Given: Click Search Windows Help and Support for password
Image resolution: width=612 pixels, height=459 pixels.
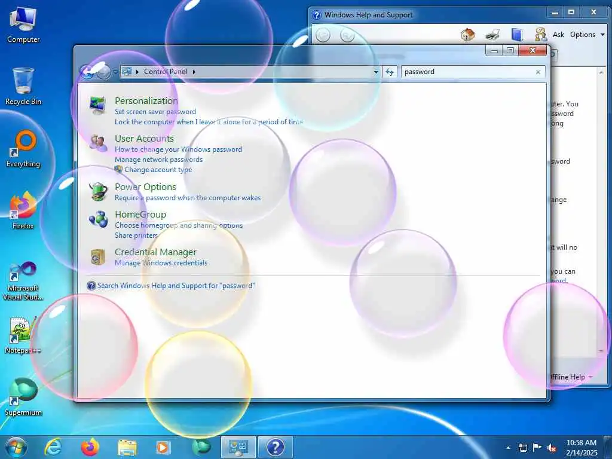Looking at the screenshot, I should [x=176, y=286].
